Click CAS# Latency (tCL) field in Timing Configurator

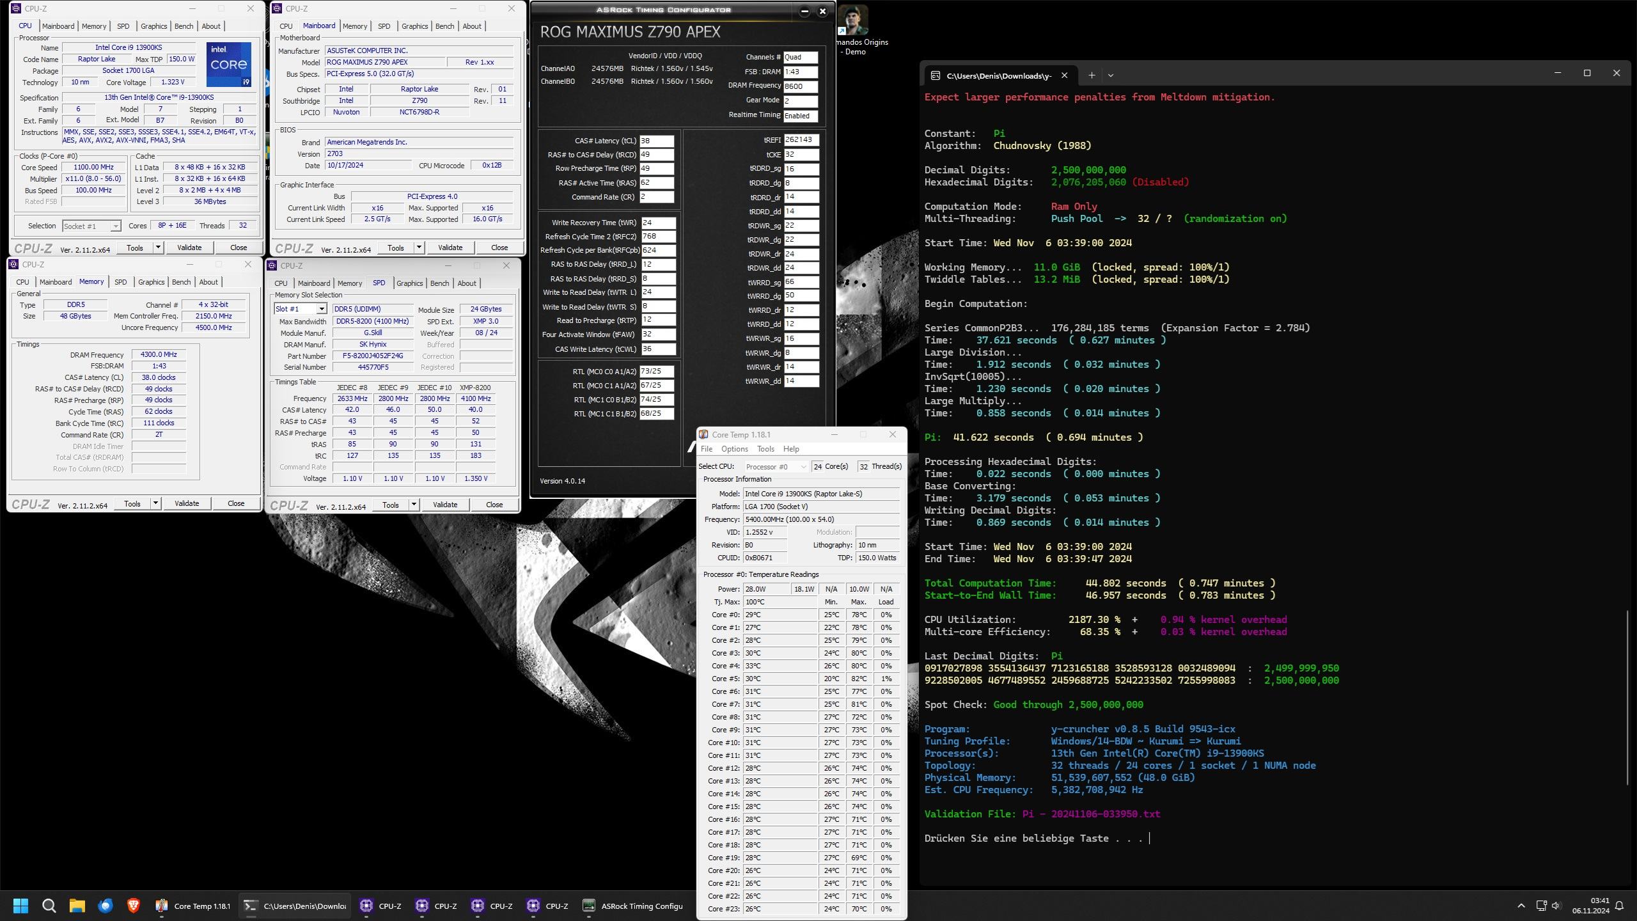657,141
